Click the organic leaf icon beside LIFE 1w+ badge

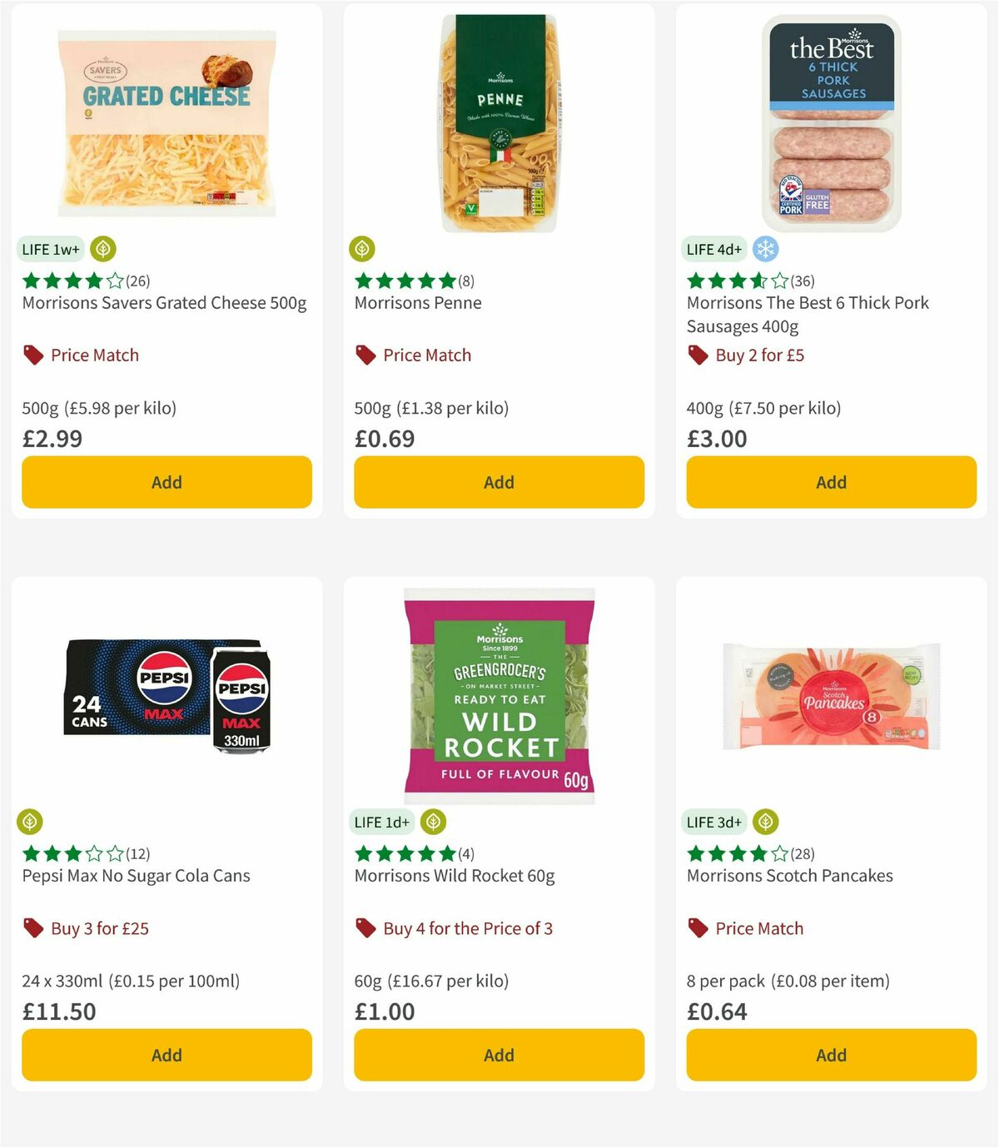[x=103, y=248]
